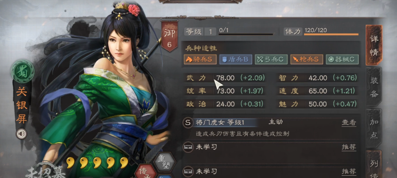
Task: Switch to the 装备 tab
Action: (x=374, y=87)
